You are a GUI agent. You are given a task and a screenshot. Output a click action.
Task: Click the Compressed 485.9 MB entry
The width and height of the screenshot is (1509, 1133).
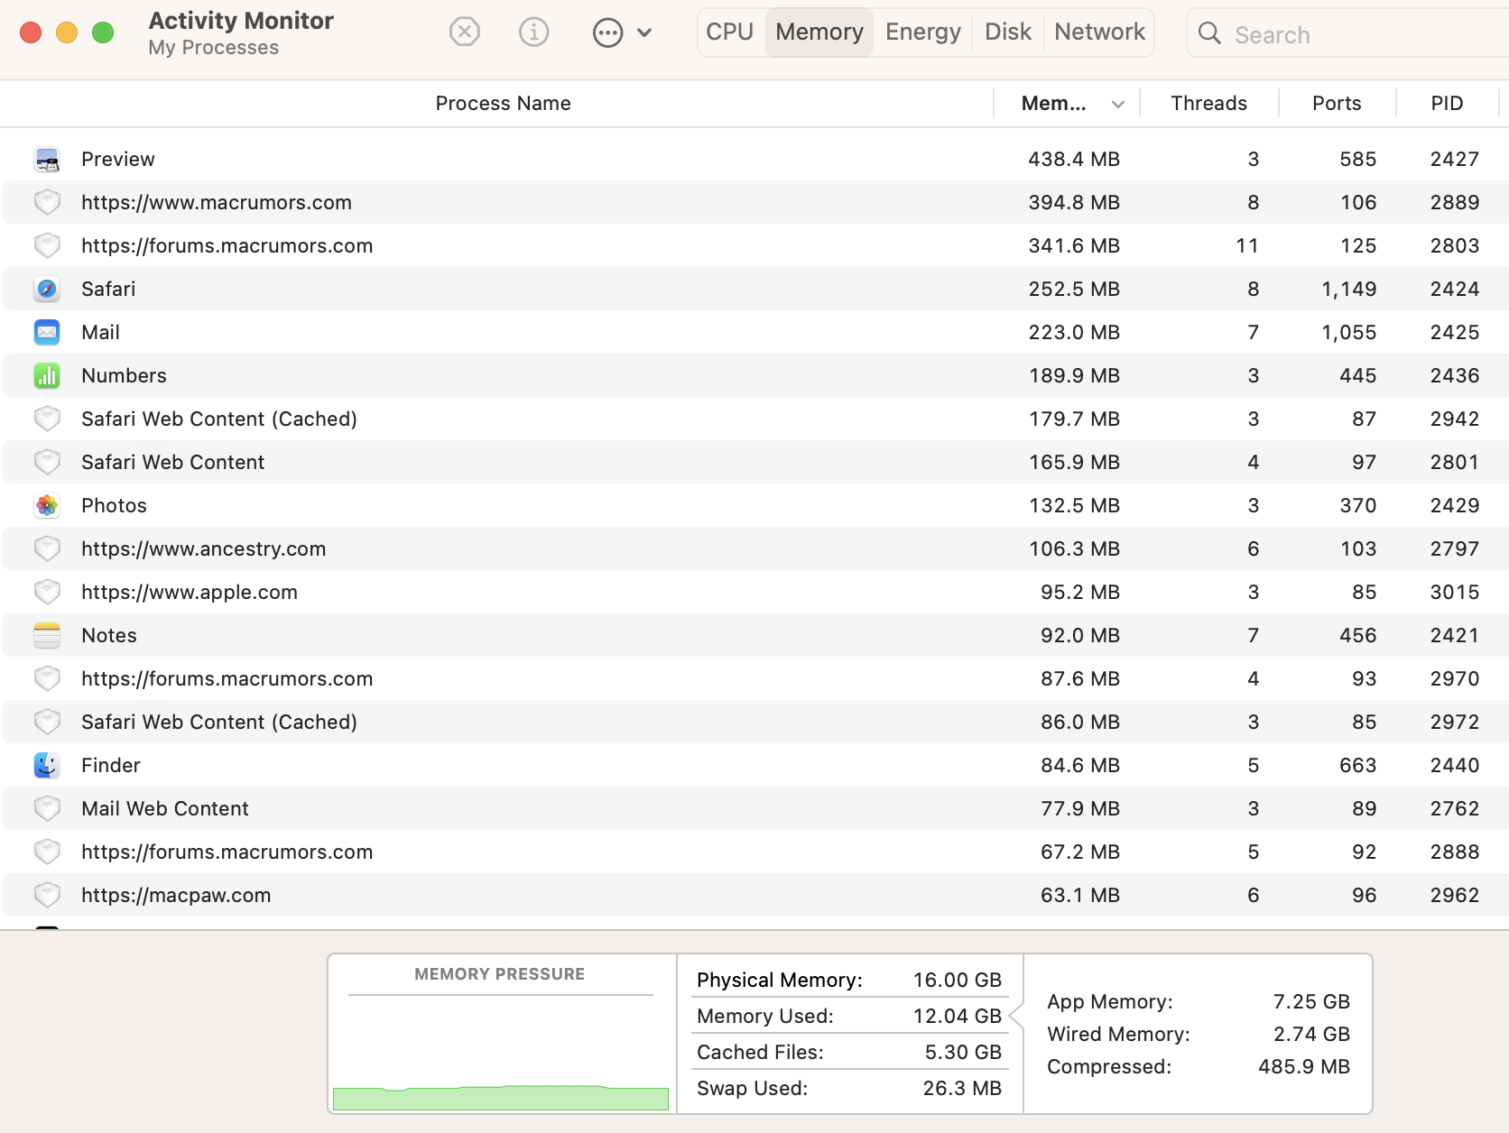(1199, 1066)
